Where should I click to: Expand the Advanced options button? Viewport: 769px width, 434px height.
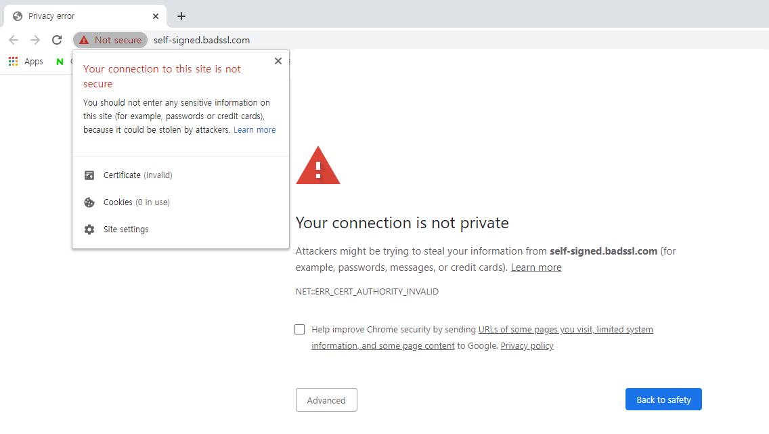(326, 400)
